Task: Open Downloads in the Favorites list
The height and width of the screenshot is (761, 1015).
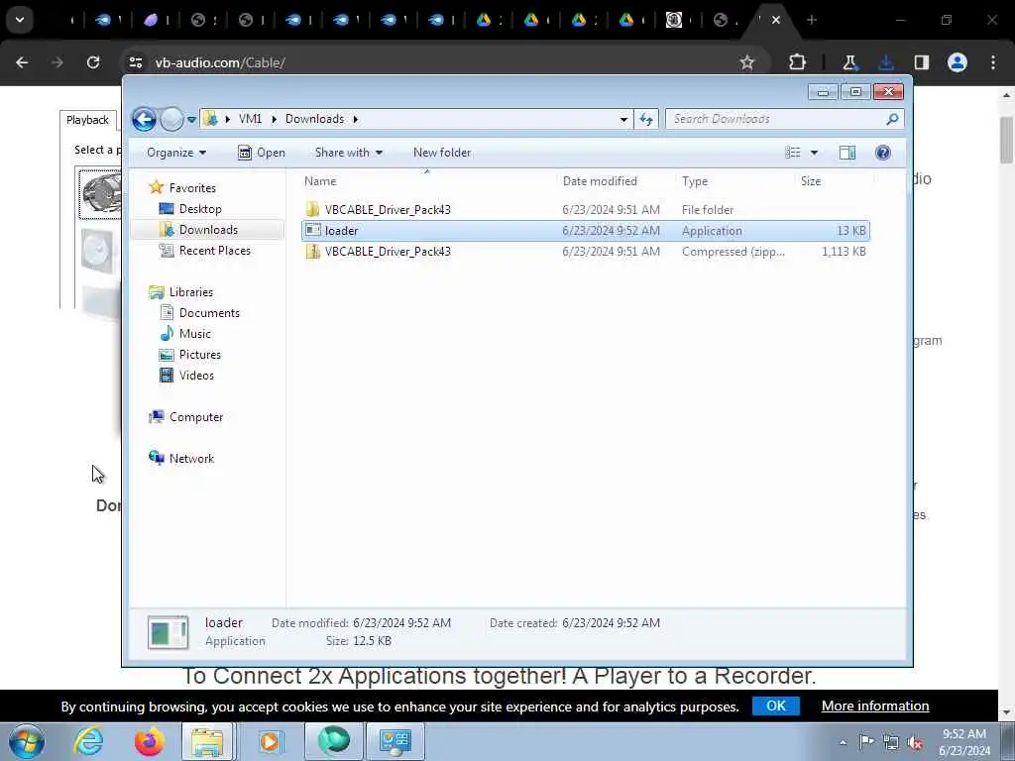Action: tap(208, 230)
